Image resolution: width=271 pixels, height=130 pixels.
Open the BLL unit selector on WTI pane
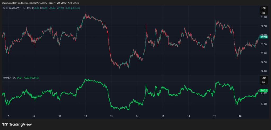click(263, 12)
